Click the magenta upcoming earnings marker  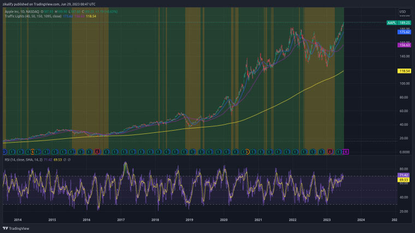point(346,152)
